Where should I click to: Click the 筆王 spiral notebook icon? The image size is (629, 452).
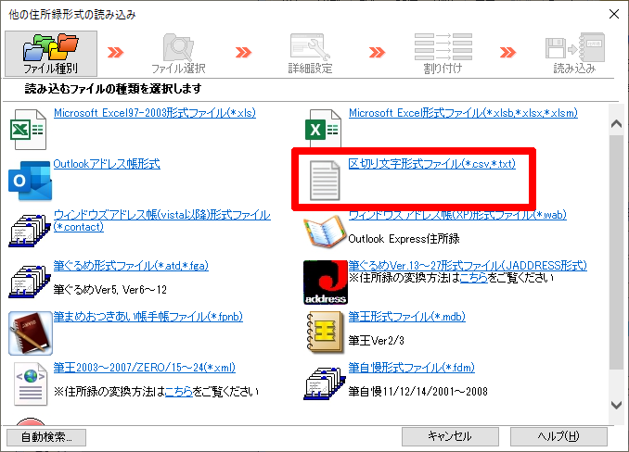[326, 333]
